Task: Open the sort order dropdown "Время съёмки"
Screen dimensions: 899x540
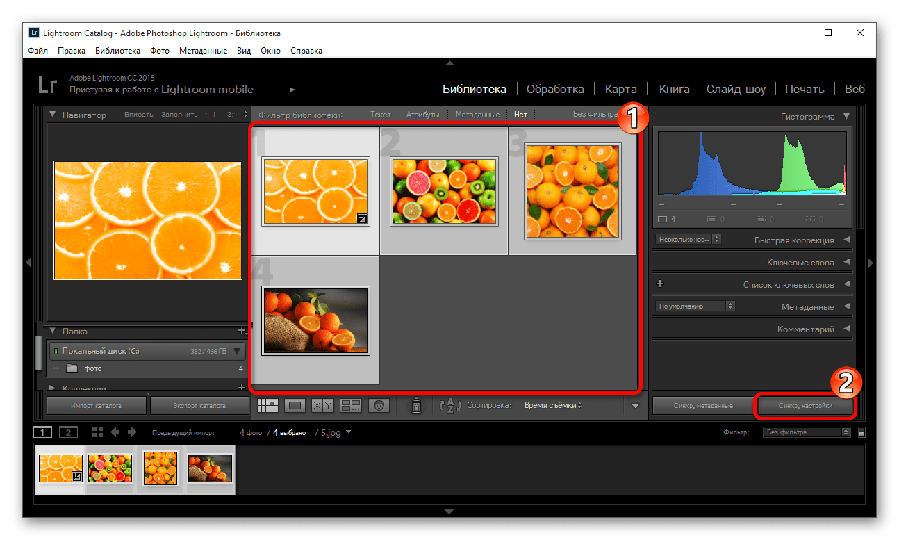Action: pos(553,405)
